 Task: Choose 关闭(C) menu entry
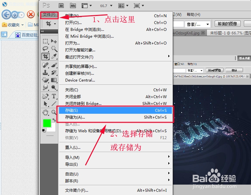click(115, 90)
